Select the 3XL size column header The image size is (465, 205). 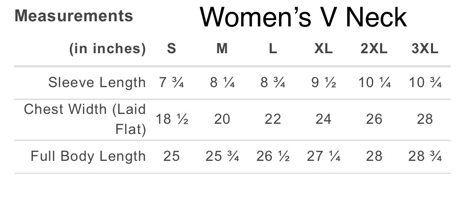coord(425,49)
